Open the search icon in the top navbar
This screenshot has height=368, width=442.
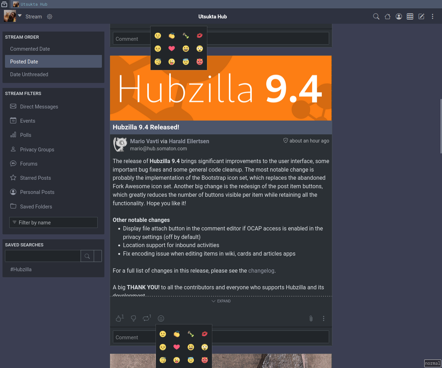(x=376, y=17)
